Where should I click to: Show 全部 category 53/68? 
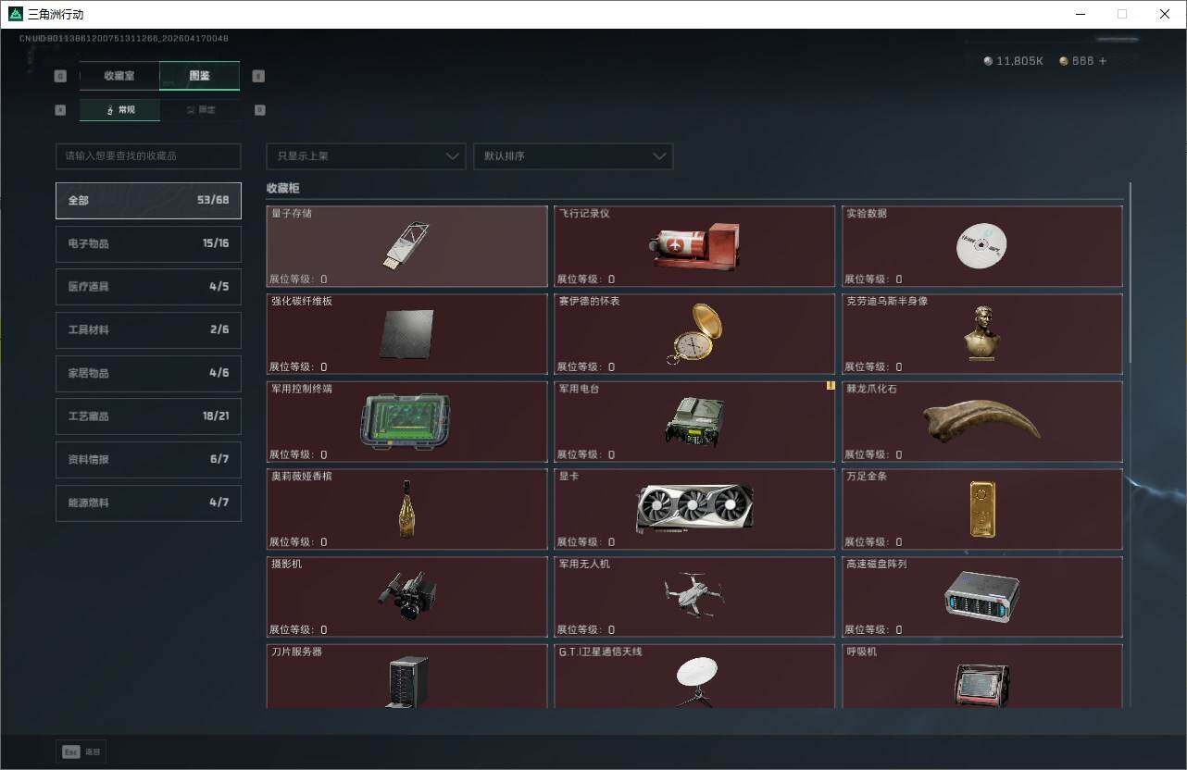(x=148, y=200)
